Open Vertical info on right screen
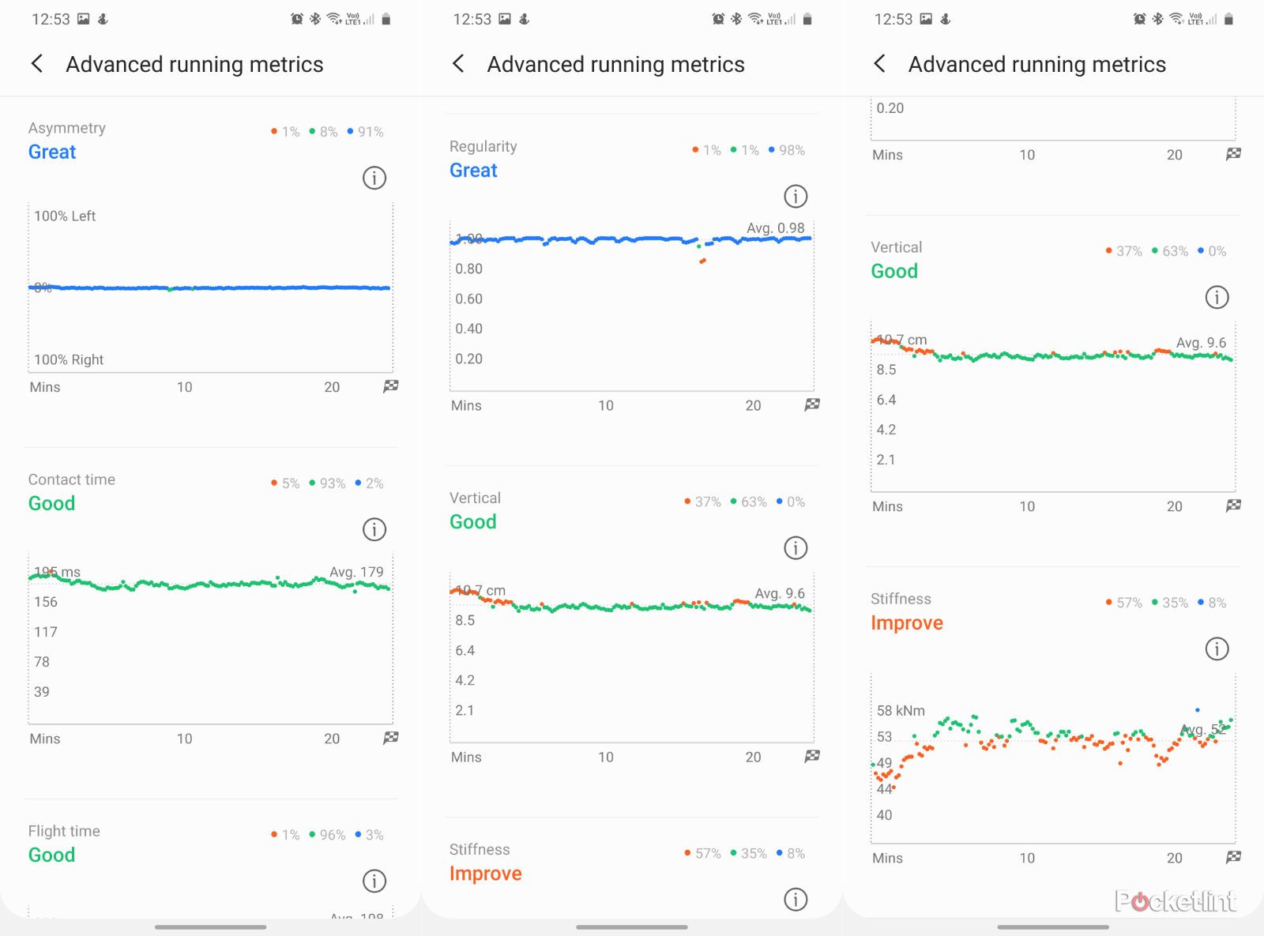The image size is (1264, 936). (x=1217, y=297)
